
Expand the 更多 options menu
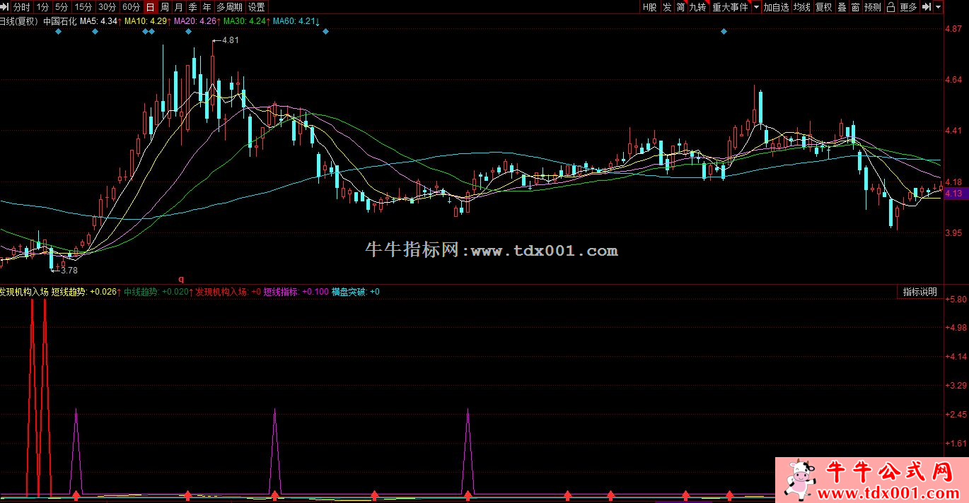(x=908, y=7)
